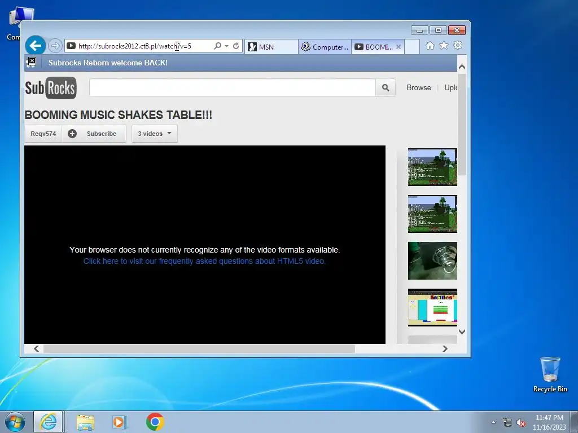Expand the 3 videos dropdown

155,134
